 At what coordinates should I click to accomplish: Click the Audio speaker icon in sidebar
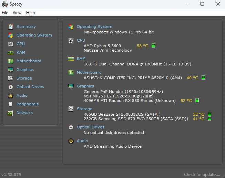click(x=11, y=95)
